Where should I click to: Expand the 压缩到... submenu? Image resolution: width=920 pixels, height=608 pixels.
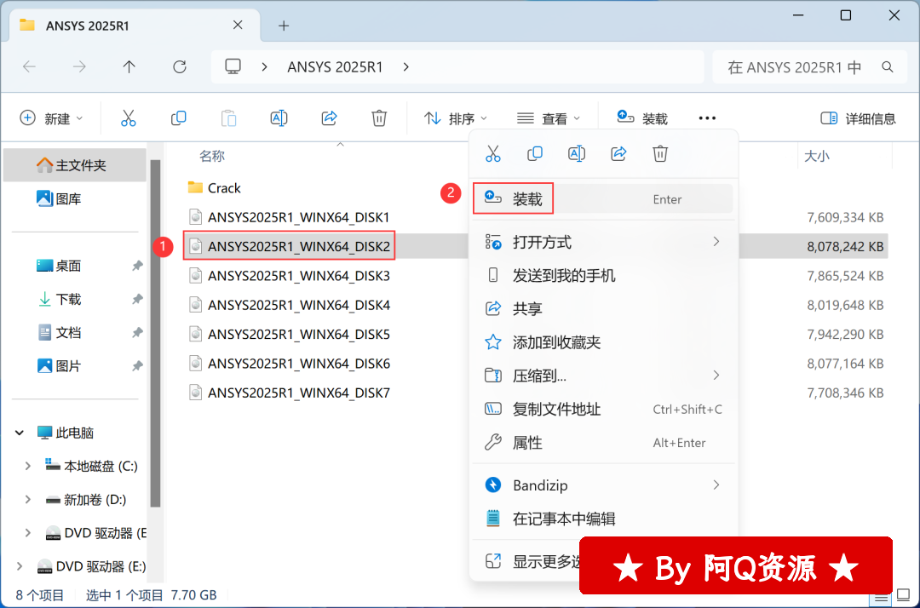click(716, 376)
